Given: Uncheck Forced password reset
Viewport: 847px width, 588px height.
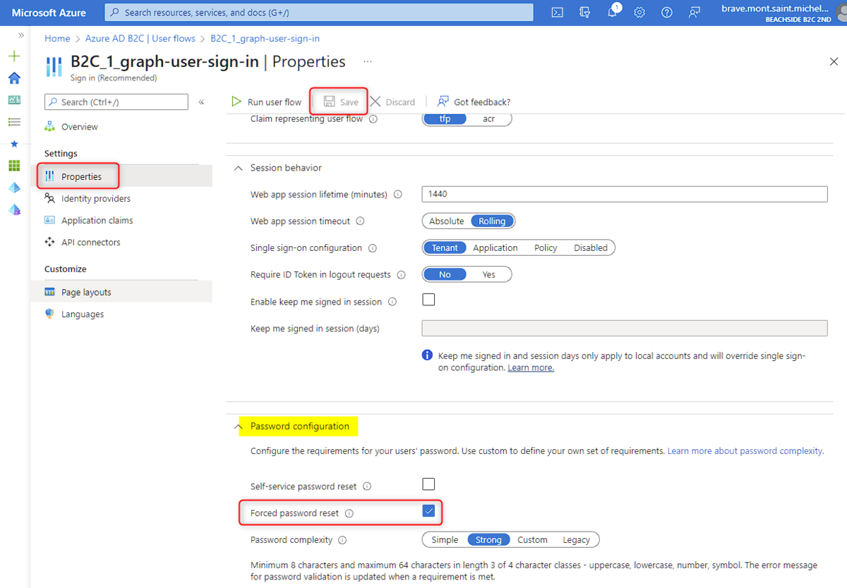Looking at the screenshot, I should pos(428,510).
